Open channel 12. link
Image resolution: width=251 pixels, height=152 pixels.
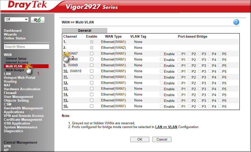coord(66,83)
